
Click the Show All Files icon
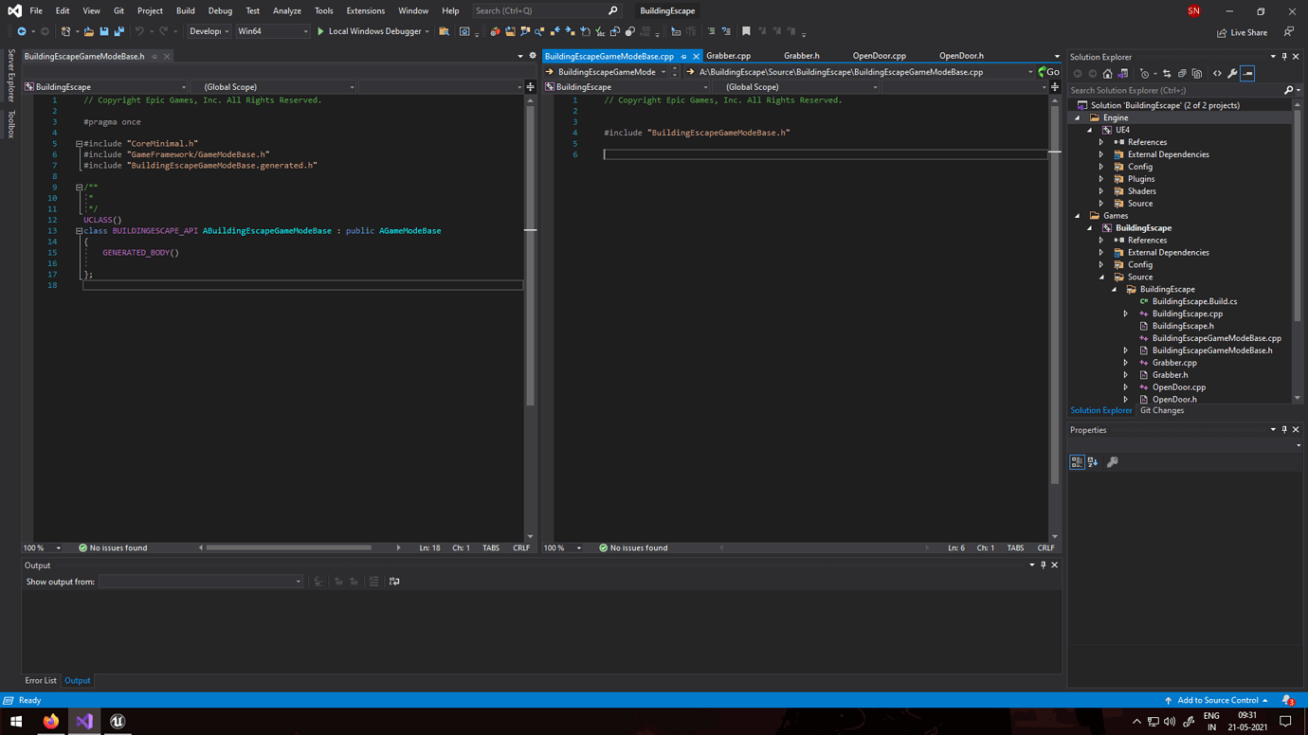point(1197,73)
